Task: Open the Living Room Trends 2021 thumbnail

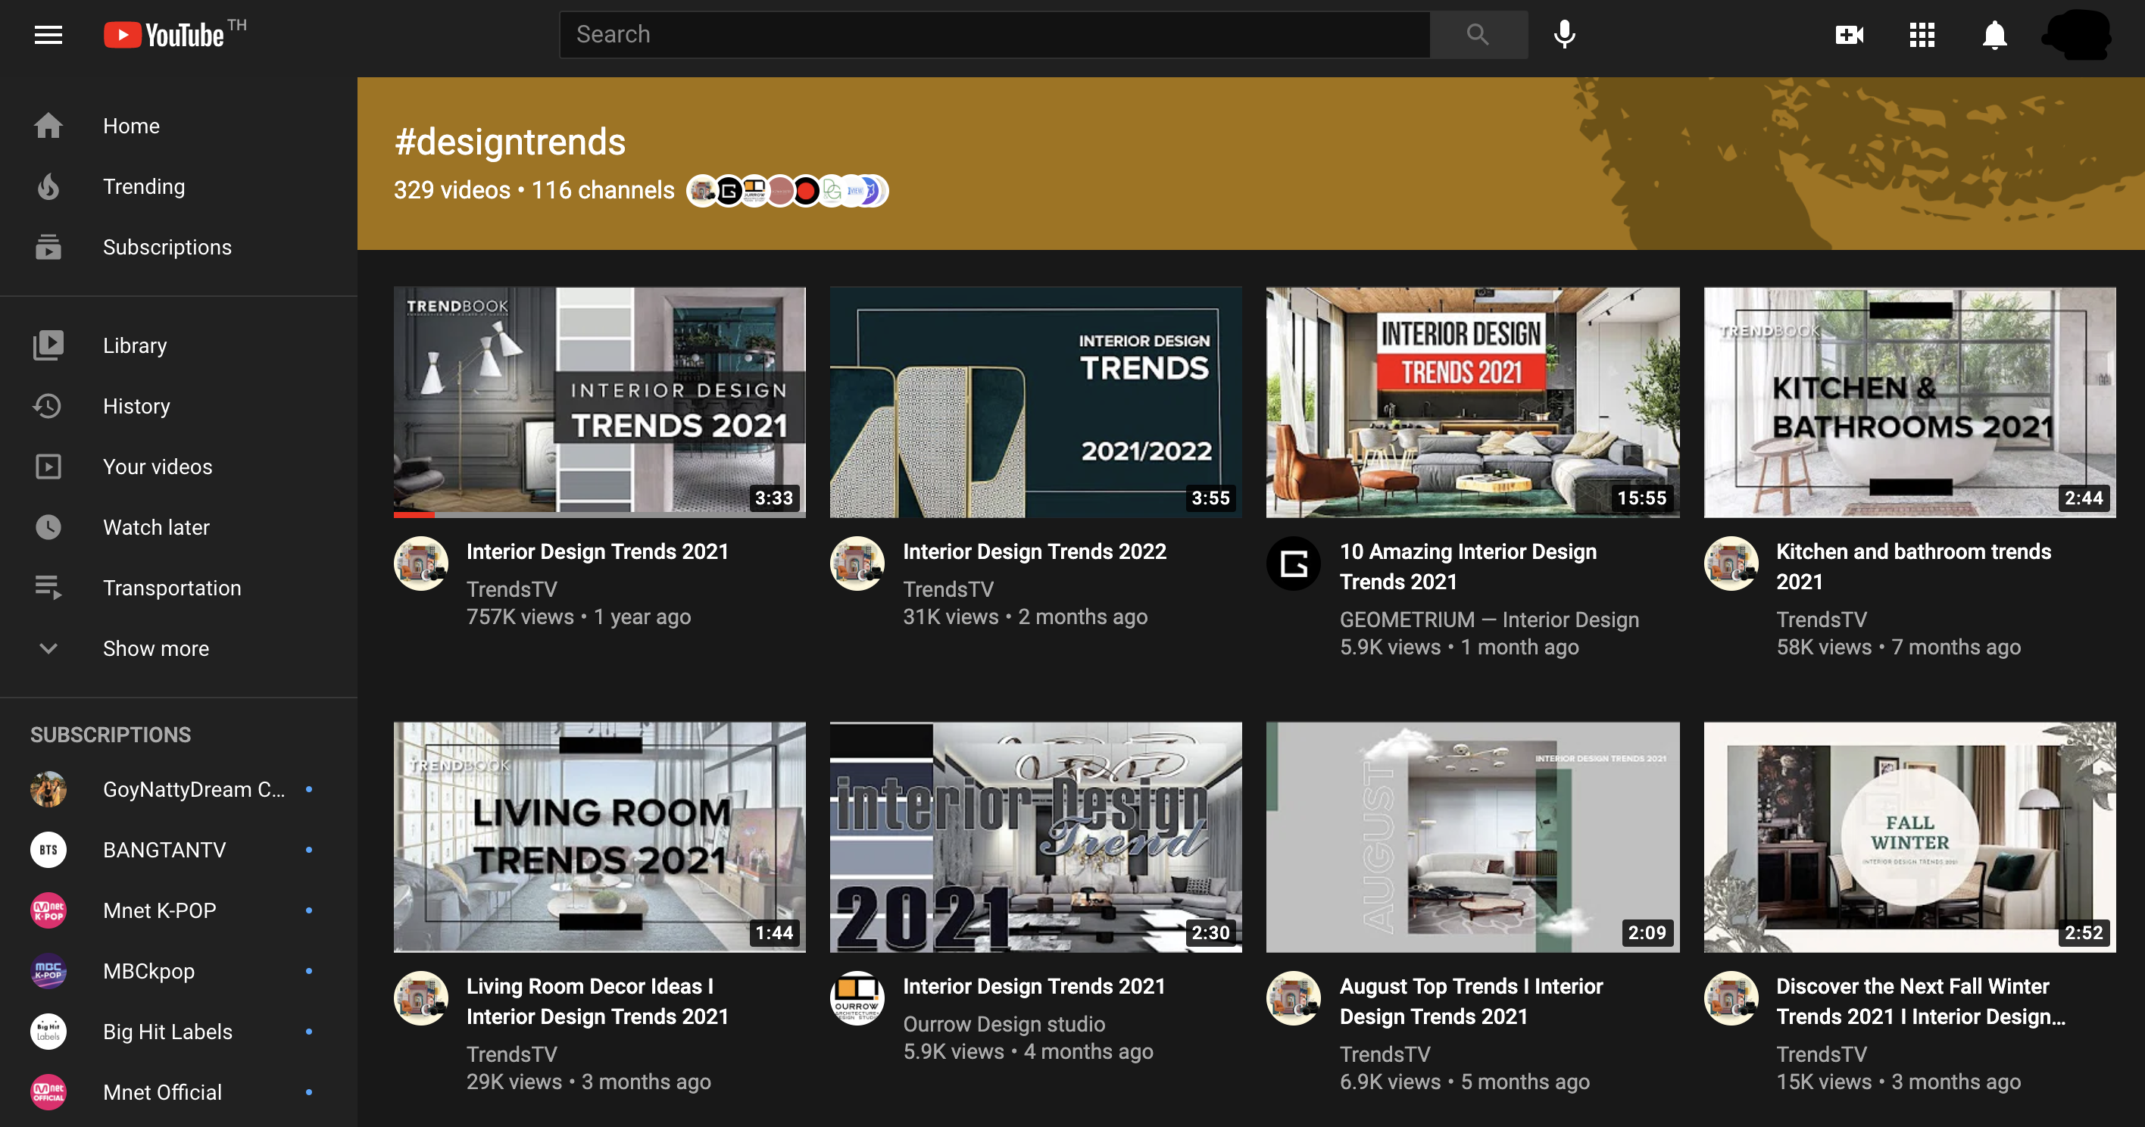Action: pos(598,836)
